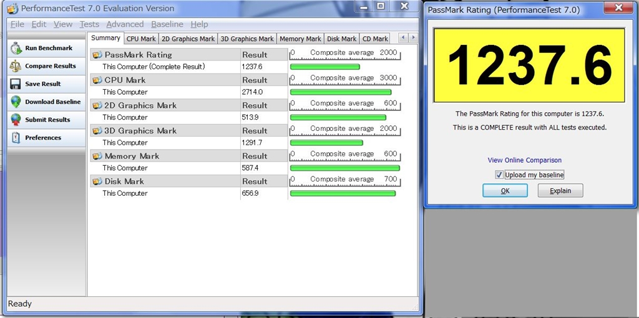The image size is (639, 318).
Task: Click the Download Baseline globe icon
Action: pyautogui.click(x=16, y=102)
